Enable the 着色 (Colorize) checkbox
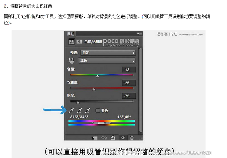Viewport: 227px width, 158px height. pos(97,111)
